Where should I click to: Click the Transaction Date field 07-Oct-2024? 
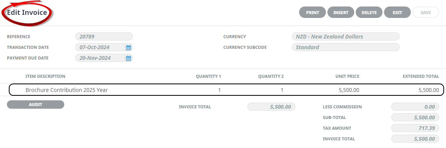pyautogui.click(x=100, y=47)
